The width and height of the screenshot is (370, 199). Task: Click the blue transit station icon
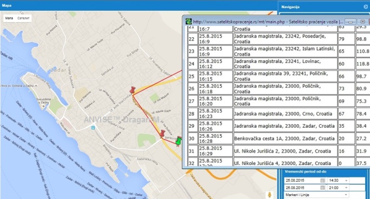93,127
